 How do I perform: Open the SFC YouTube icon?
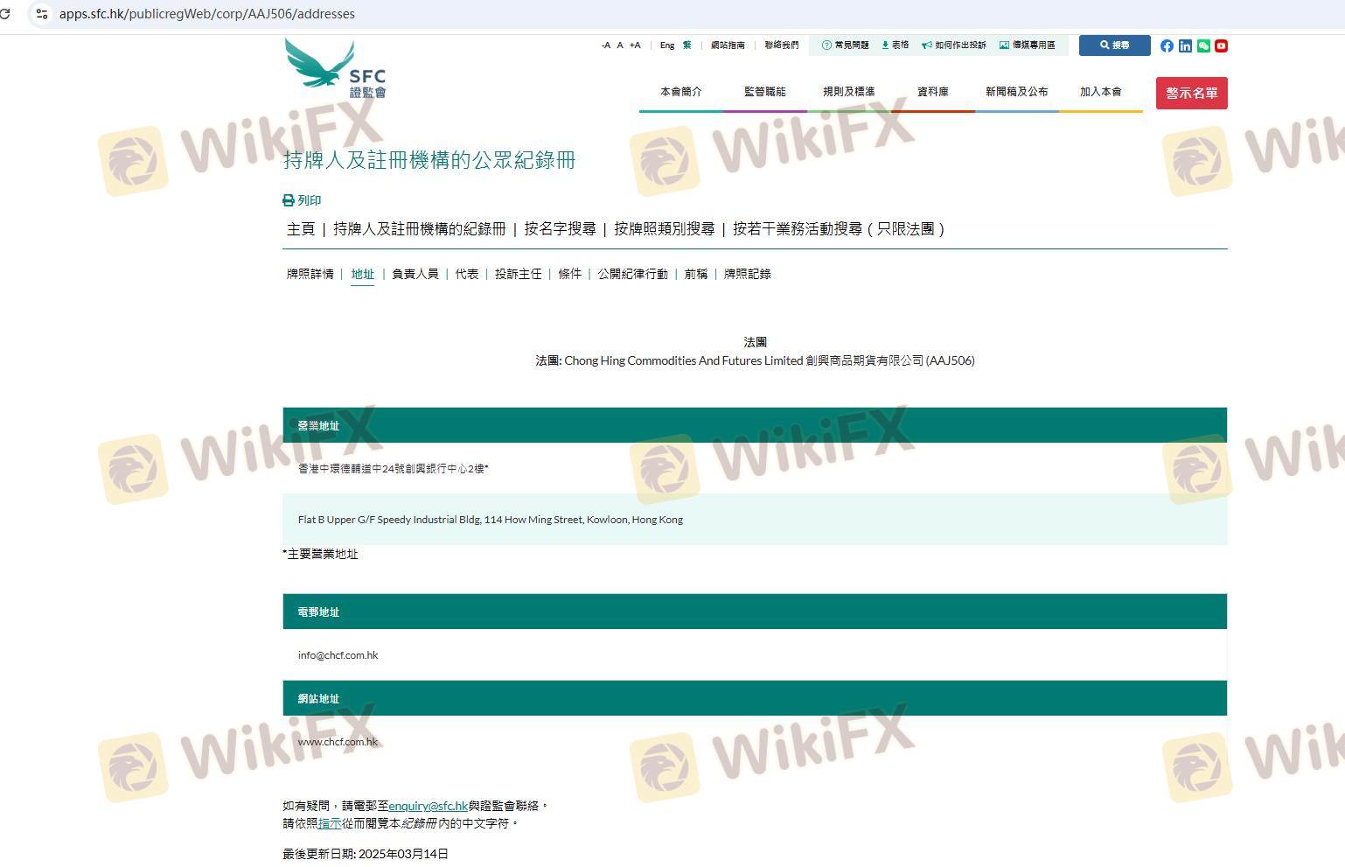(1222, 45)
